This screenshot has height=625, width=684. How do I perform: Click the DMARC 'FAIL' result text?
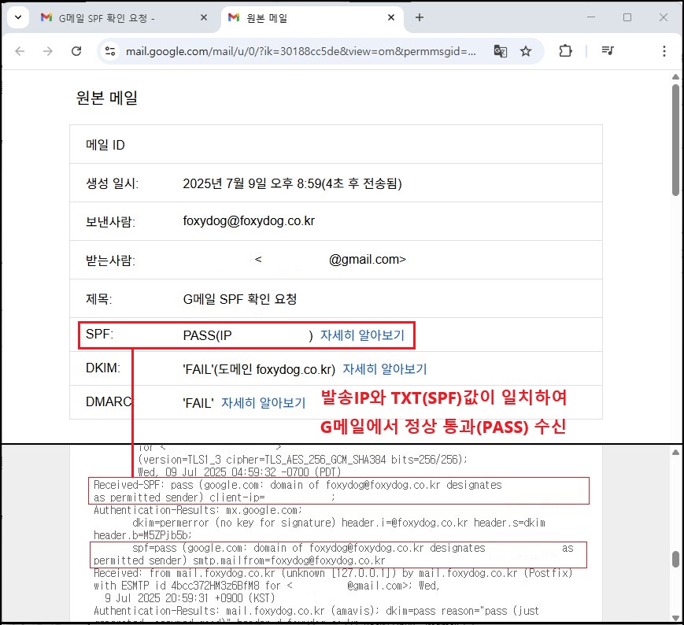pyautogui.click(x=198, y=403)
